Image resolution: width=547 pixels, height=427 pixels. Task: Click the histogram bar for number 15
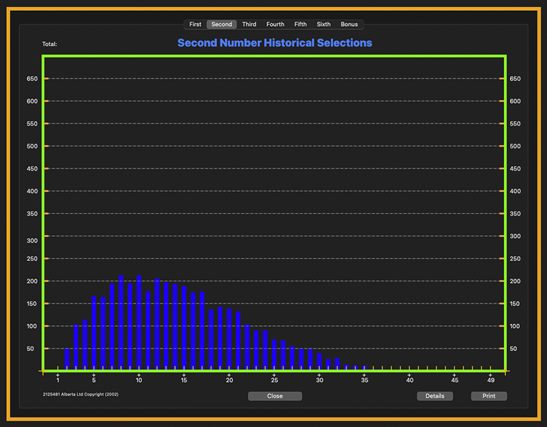[184, 329]
